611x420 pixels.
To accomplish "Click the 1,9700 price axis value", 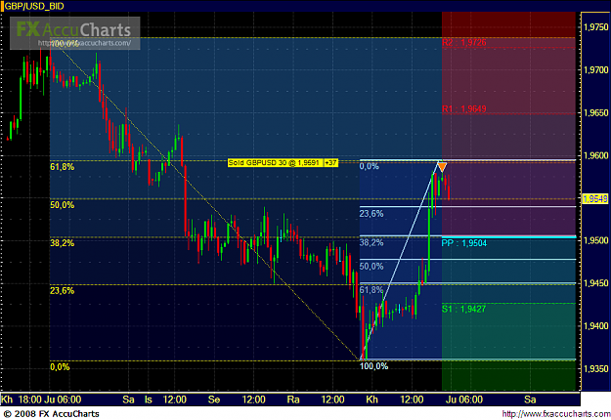I will (595, 70).
